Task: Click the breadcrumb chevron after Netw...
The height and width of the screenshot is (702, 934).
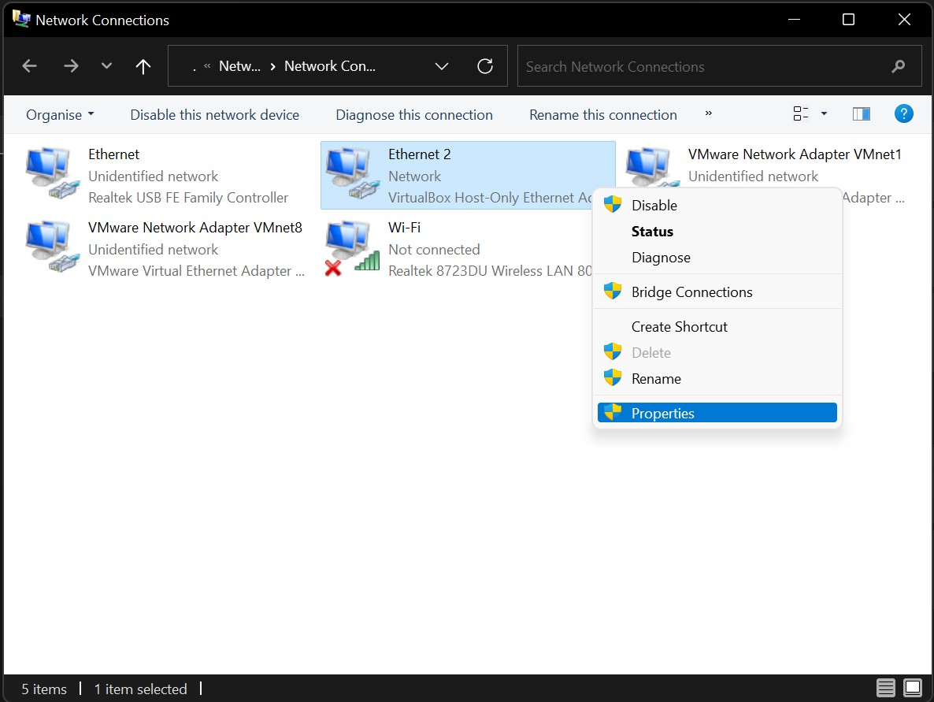Action: [272, 66]
